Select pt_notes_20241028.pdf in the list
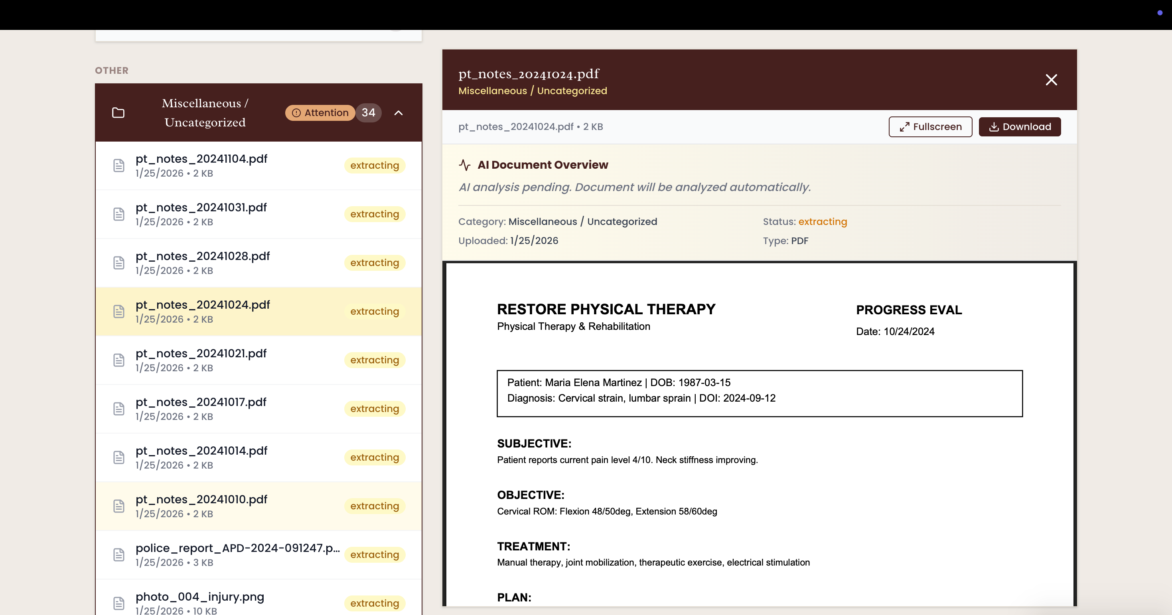The width and height of the screenshot is (1172, 615). [x=203, y=256]
